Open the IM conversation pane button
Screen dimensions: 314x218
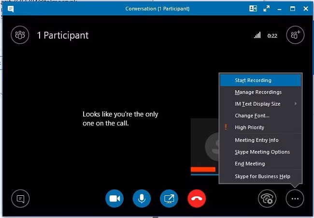point(20,198)
